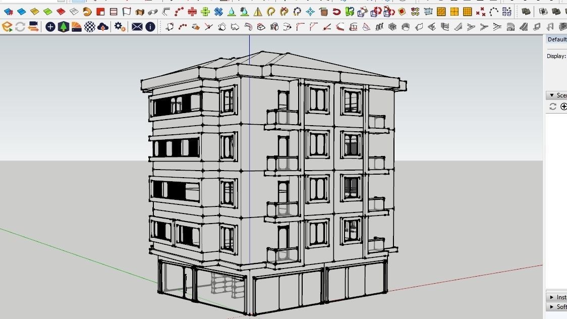Click the pink curved tube icon
Image resolution: width=567 pixels, height=319 pixels.
coord(248,27)
